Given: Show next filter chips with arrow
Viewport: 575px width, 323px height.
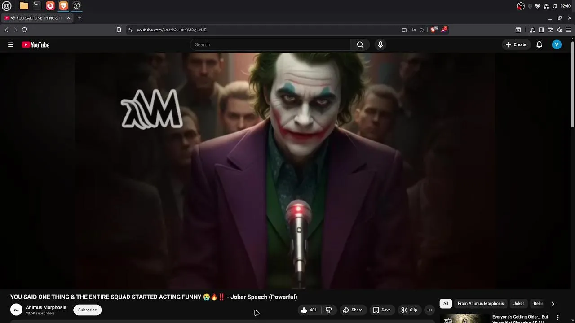Looking at the screenshot, I should coord(553,304).
